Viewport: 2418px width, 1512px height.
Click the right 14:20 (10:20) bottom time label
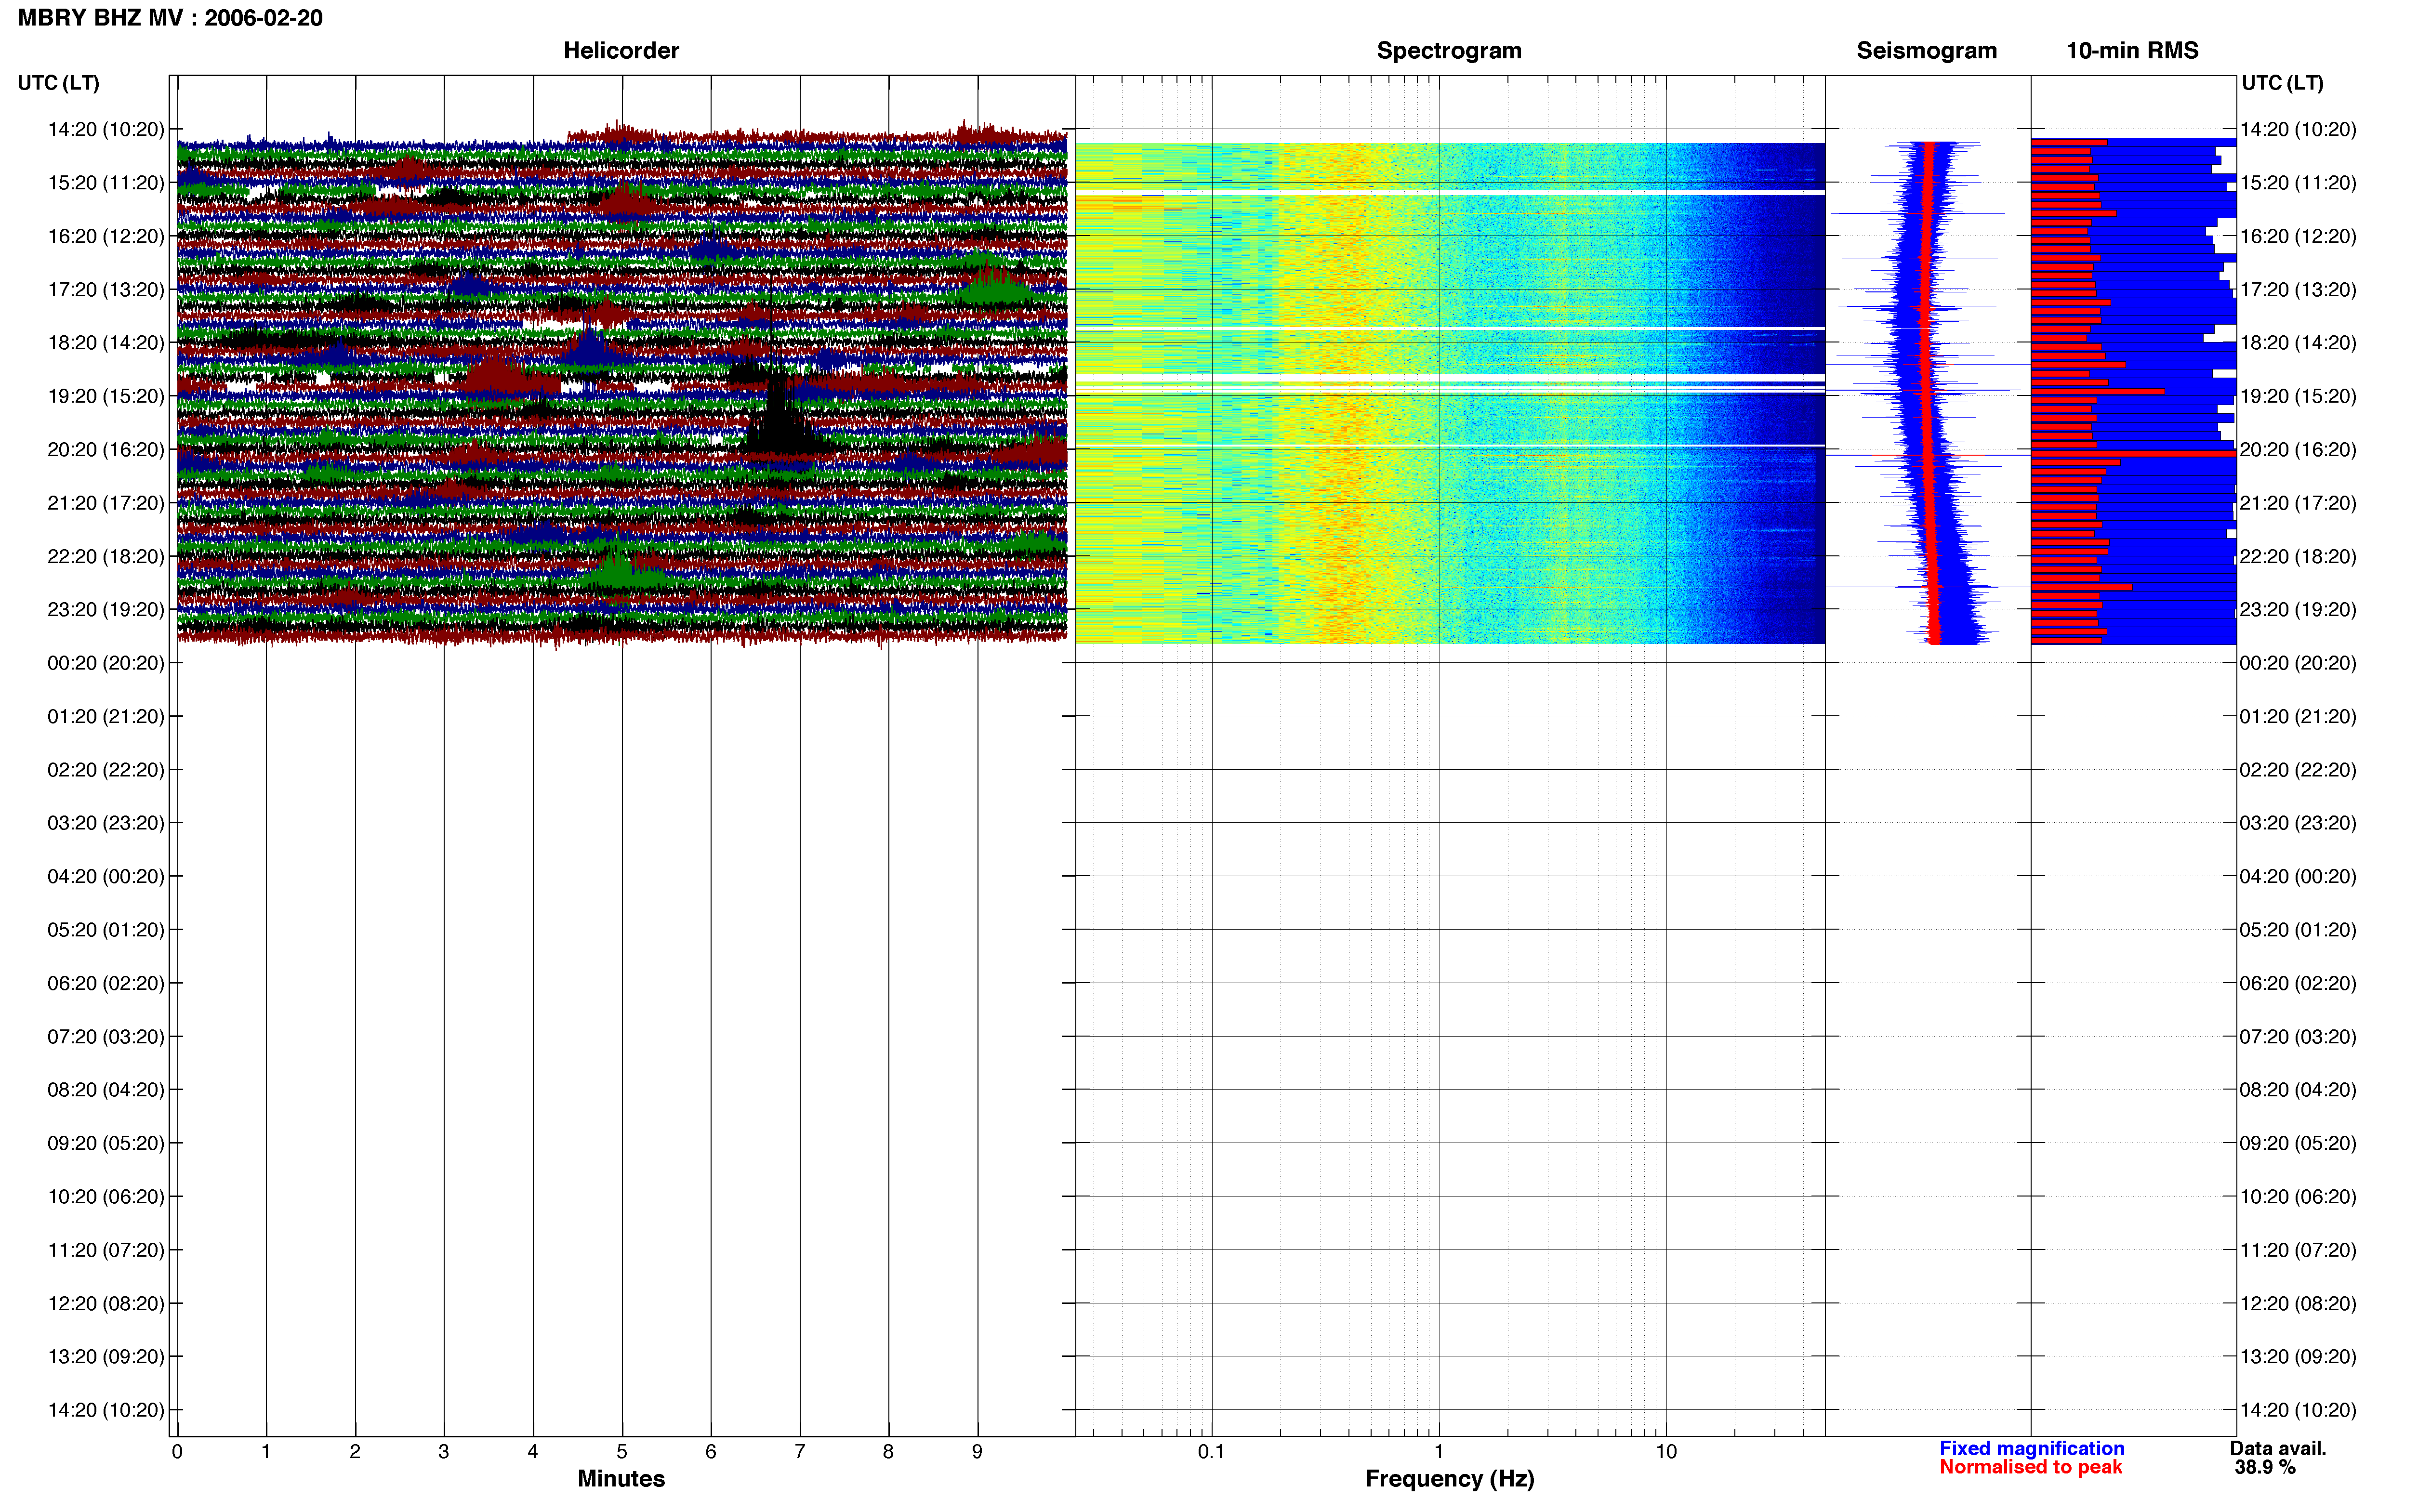(2298, 1410)
